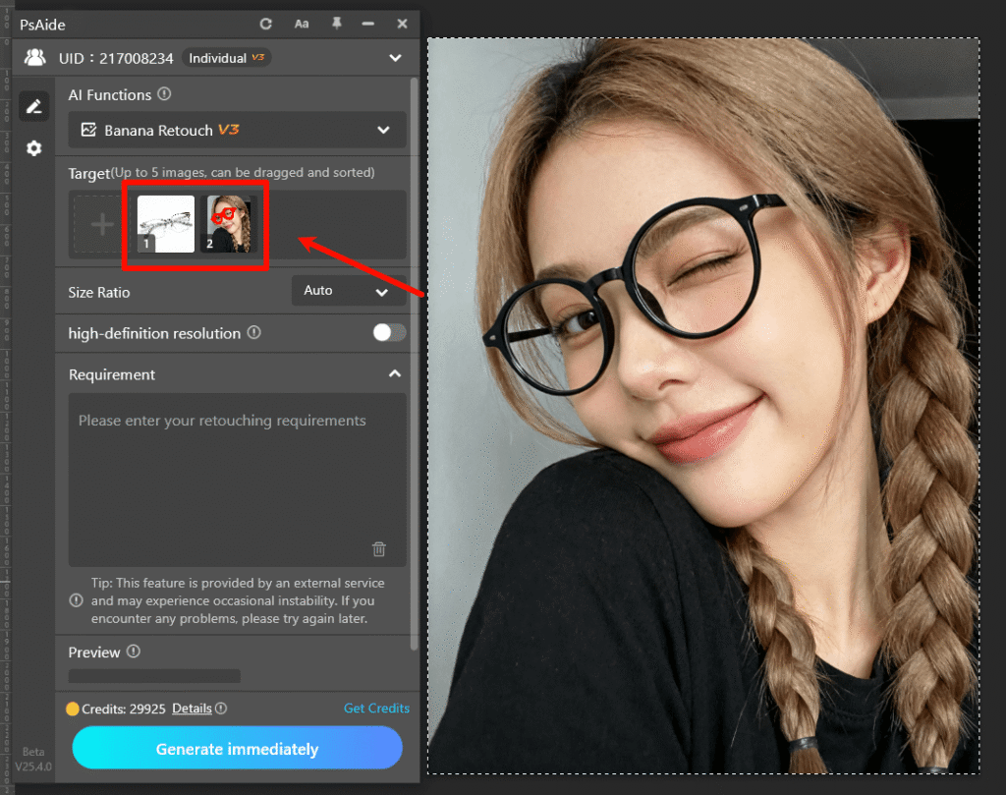This screenshot has width=1006, height=795.
Task: Click the Preview progress bar
Action: [153, 675]
